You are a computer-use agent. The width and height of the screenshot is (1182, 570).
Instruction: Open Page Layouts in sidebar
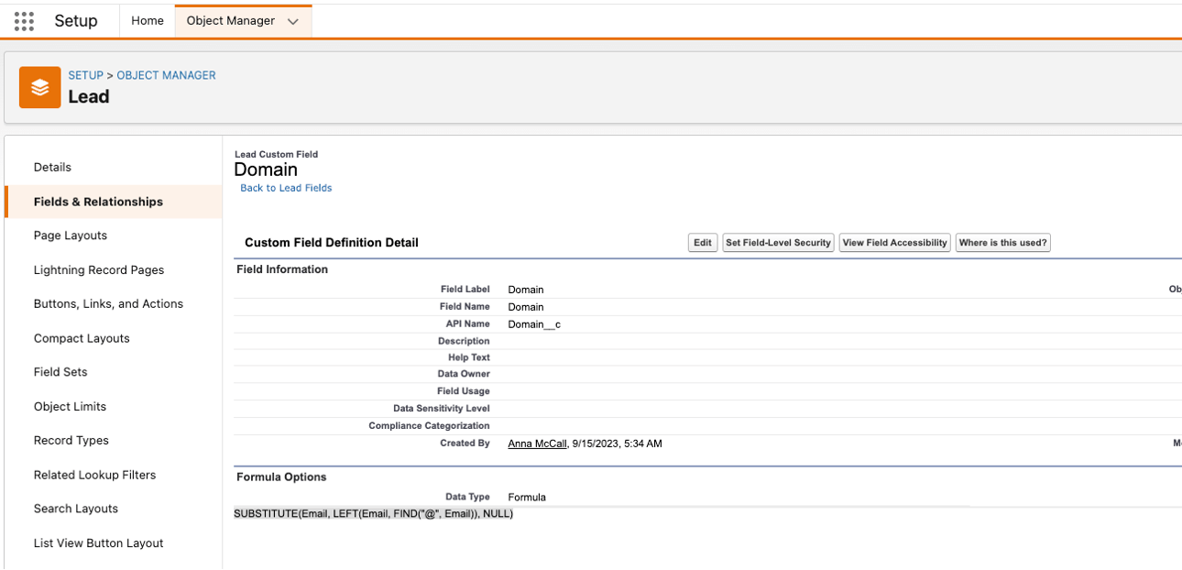[71, 236]
